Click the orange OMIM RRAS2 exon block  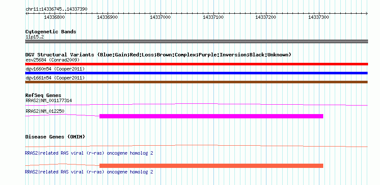211,166
